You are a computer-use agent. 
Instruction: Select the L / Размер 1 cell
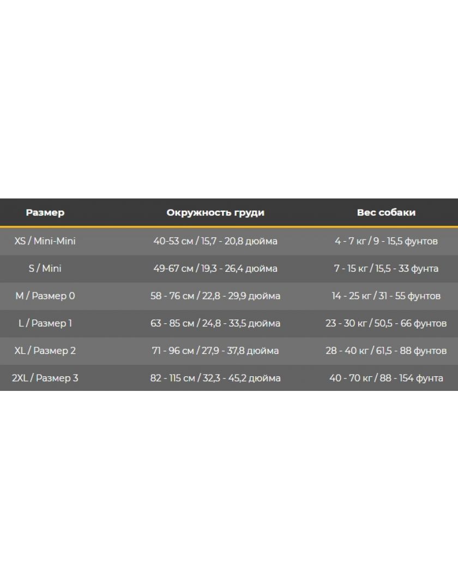pyautogui.click(x=45, y=323)
